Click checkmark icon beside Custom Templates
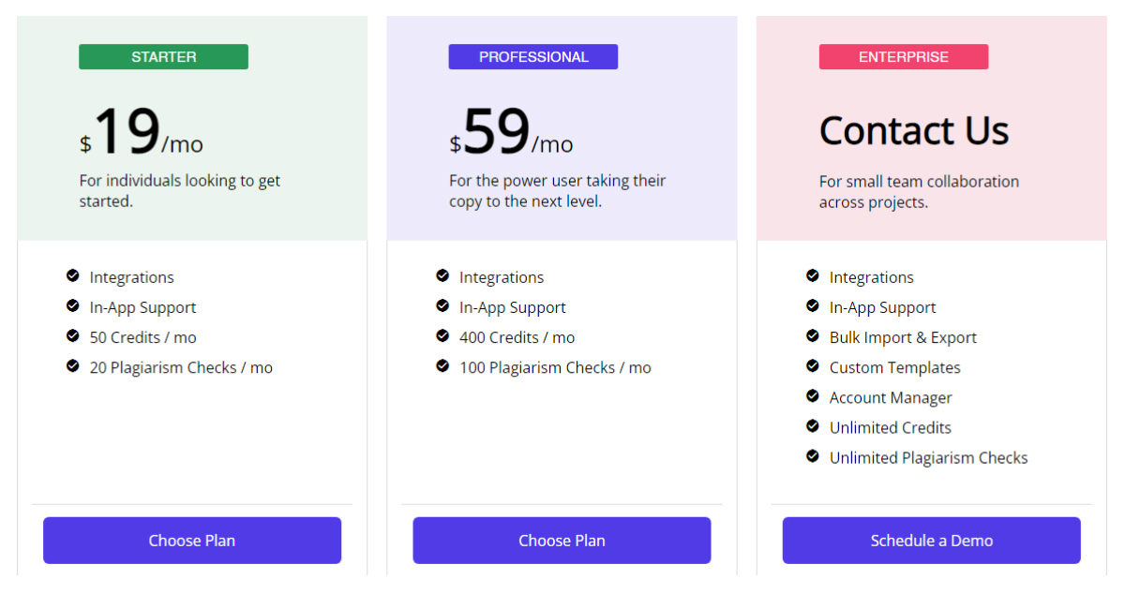The height and width of the screenshot is (609, 1125). 813,366
